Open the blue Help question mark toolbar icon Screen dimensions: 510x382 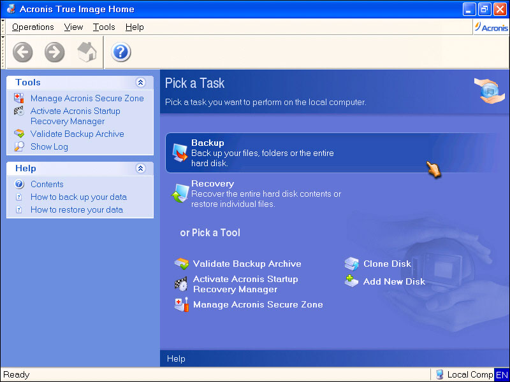point(120,52)
